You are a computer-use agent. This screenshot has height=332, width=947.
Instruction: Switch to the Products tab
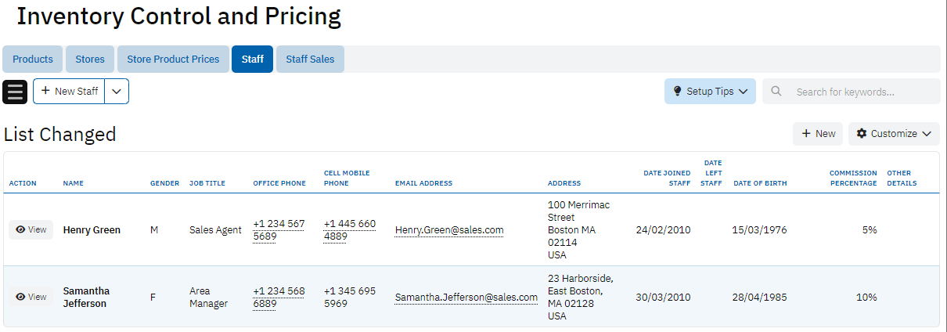pos(33,60)
